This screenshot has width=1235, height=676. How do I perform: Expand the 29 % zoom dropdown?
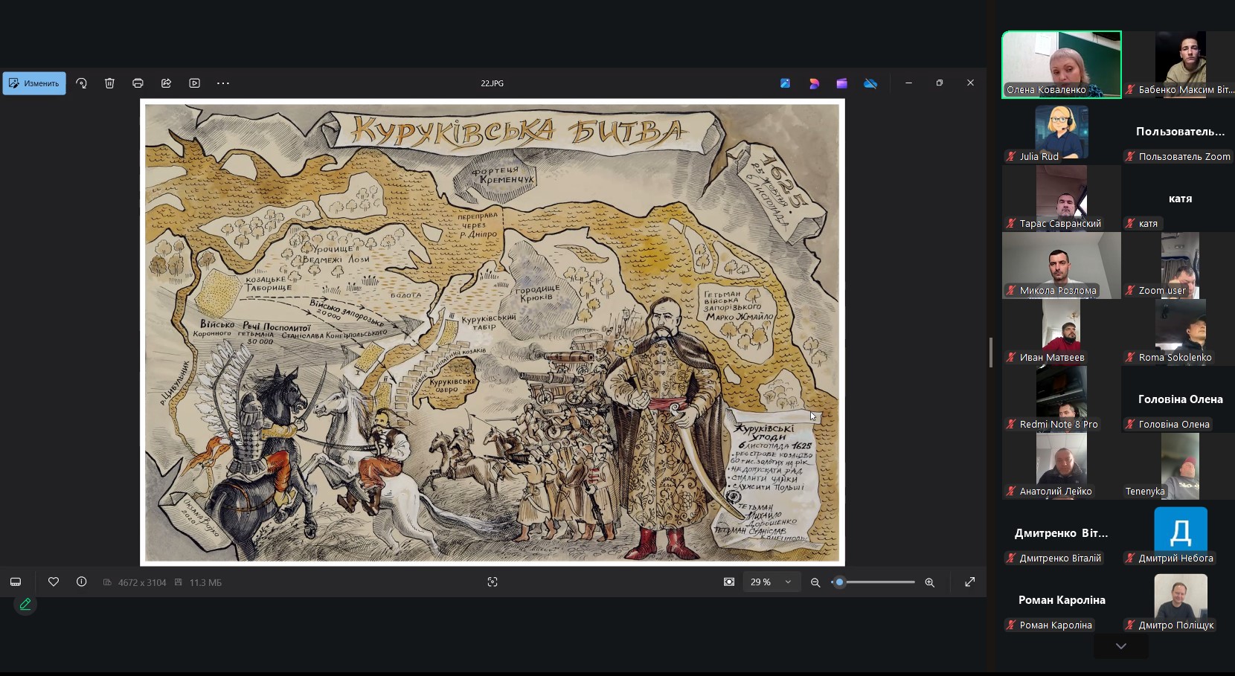(772, 582)
